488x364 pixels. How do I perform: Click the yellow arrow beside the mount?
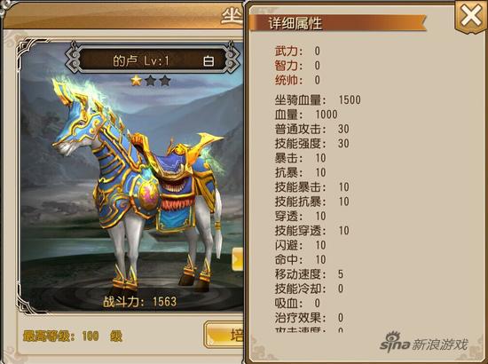[x=238, y=260]
